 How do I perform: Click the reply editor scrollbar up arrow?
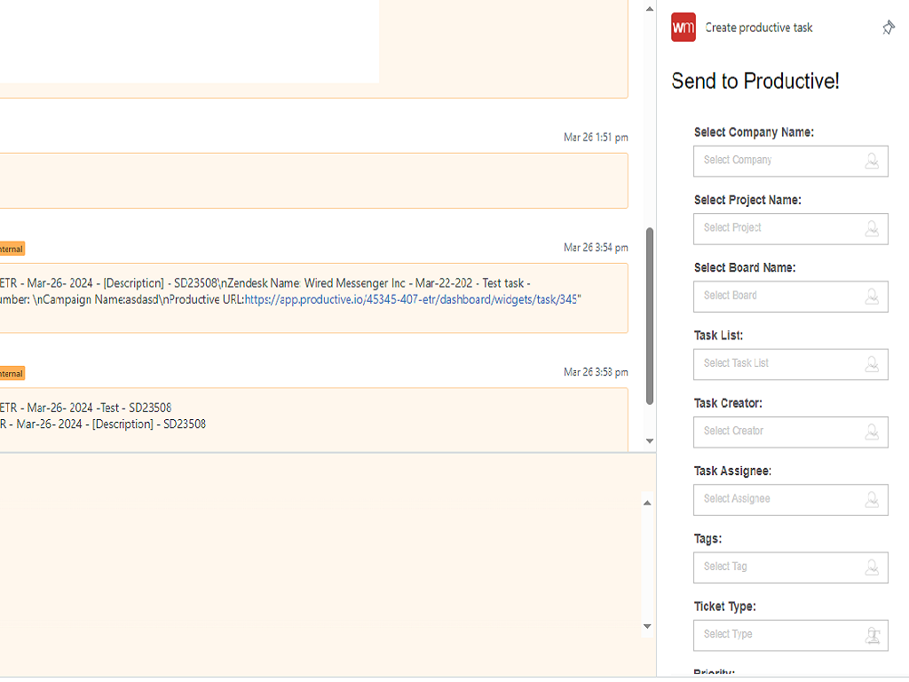click(x=646, y=504)
